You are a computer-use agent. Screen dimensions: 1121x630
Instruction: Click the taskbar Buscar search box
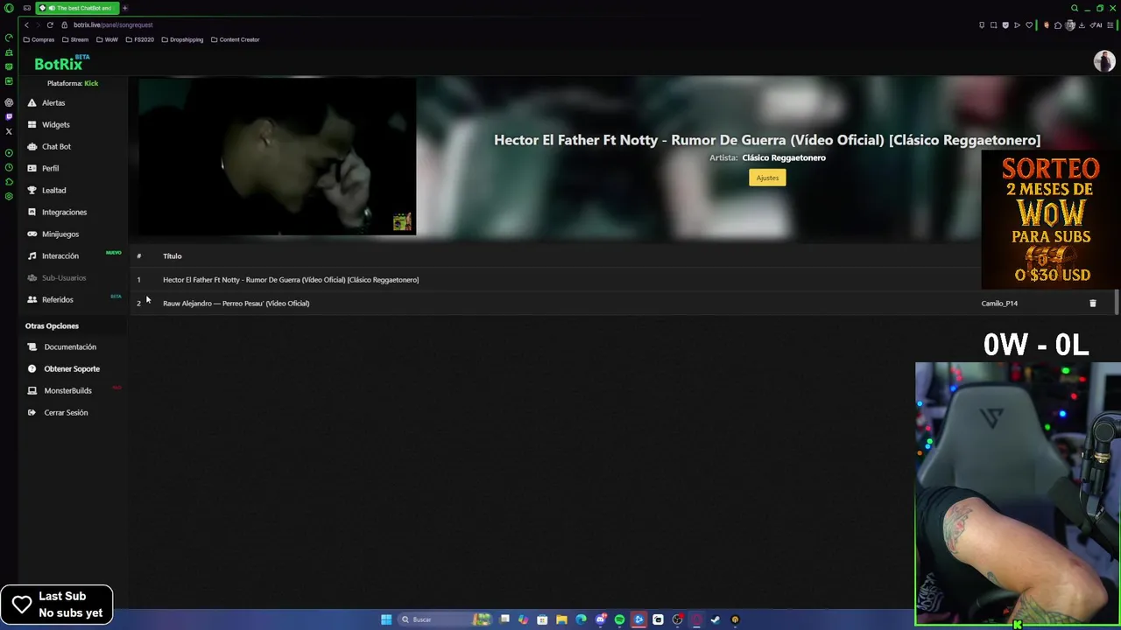coord(447,619)
